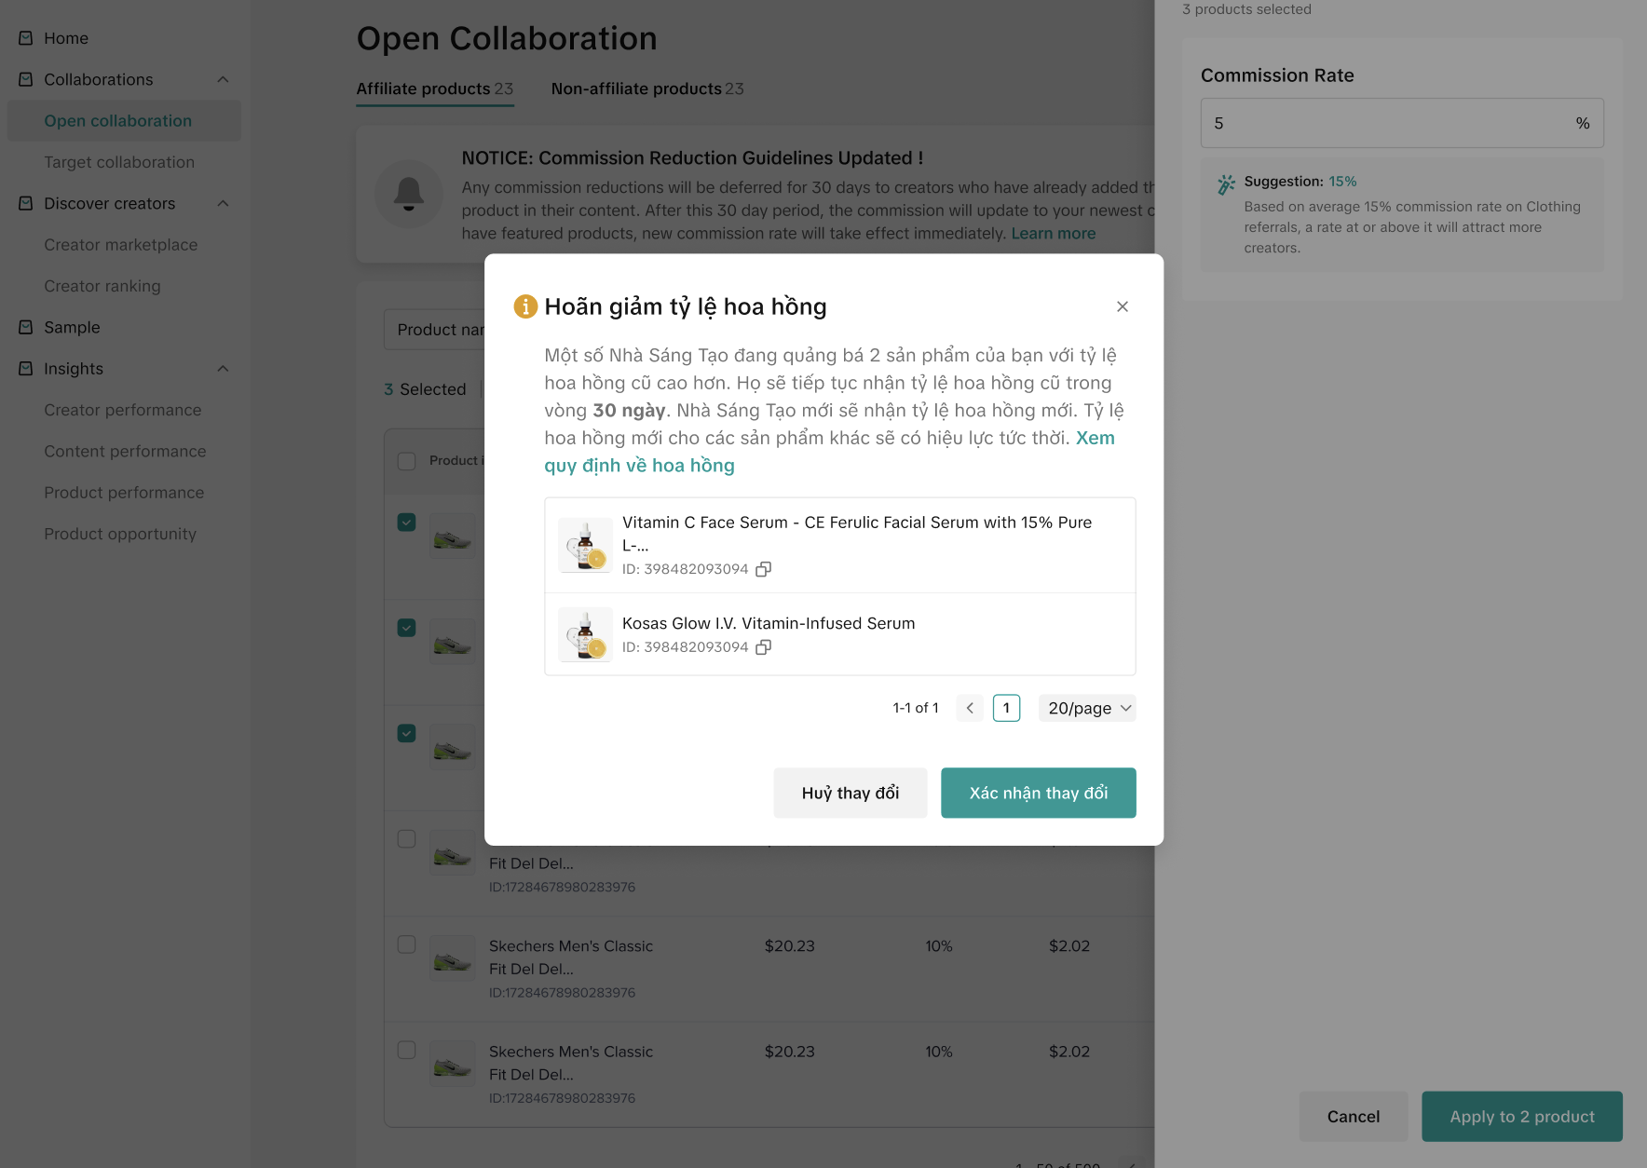Check the last Skechers Men's Classic row checkbox
Image resolution: width=1647 pixels, height=1168 pixels.
pos(406,1050)
